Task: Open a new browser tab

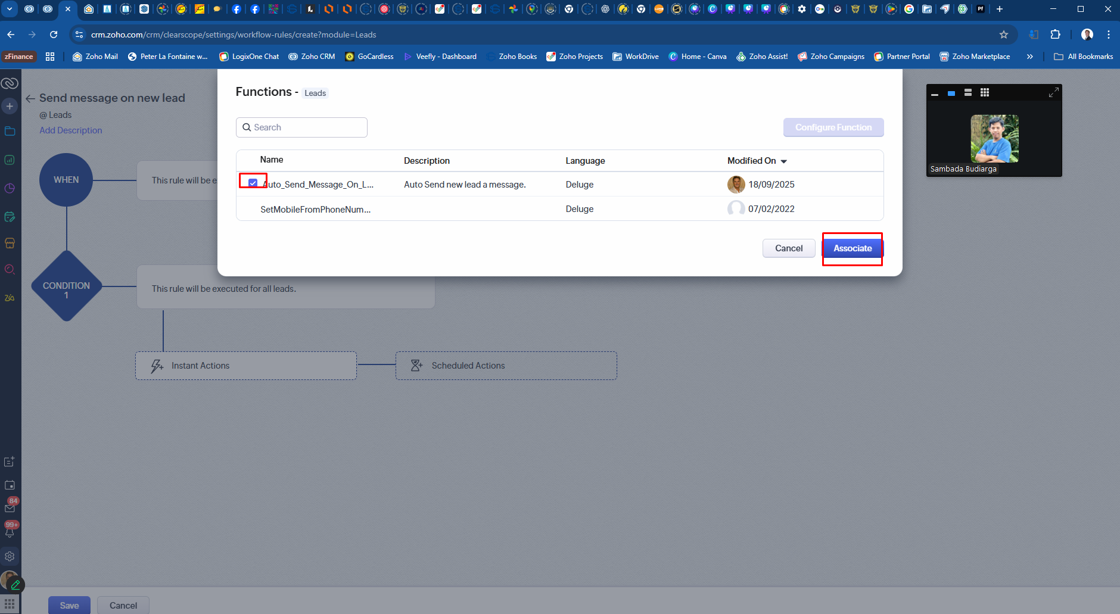Action: click(1000, 9)
